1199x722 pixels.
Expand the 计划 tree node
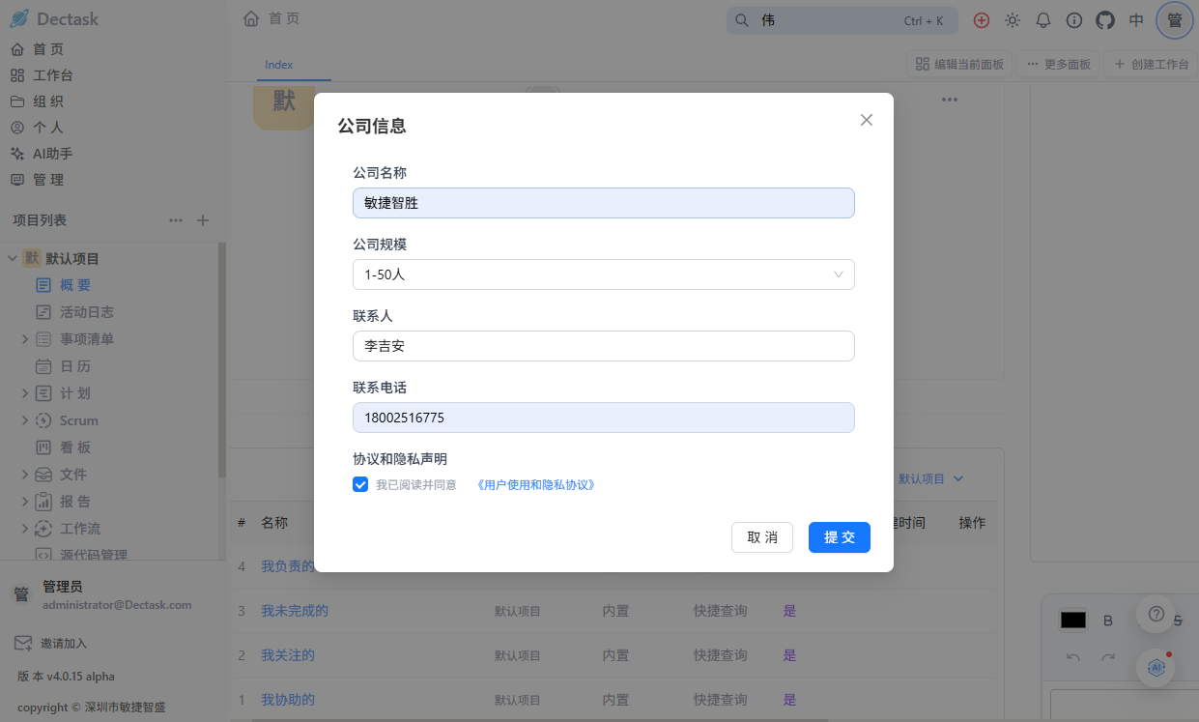coord(25,393)
